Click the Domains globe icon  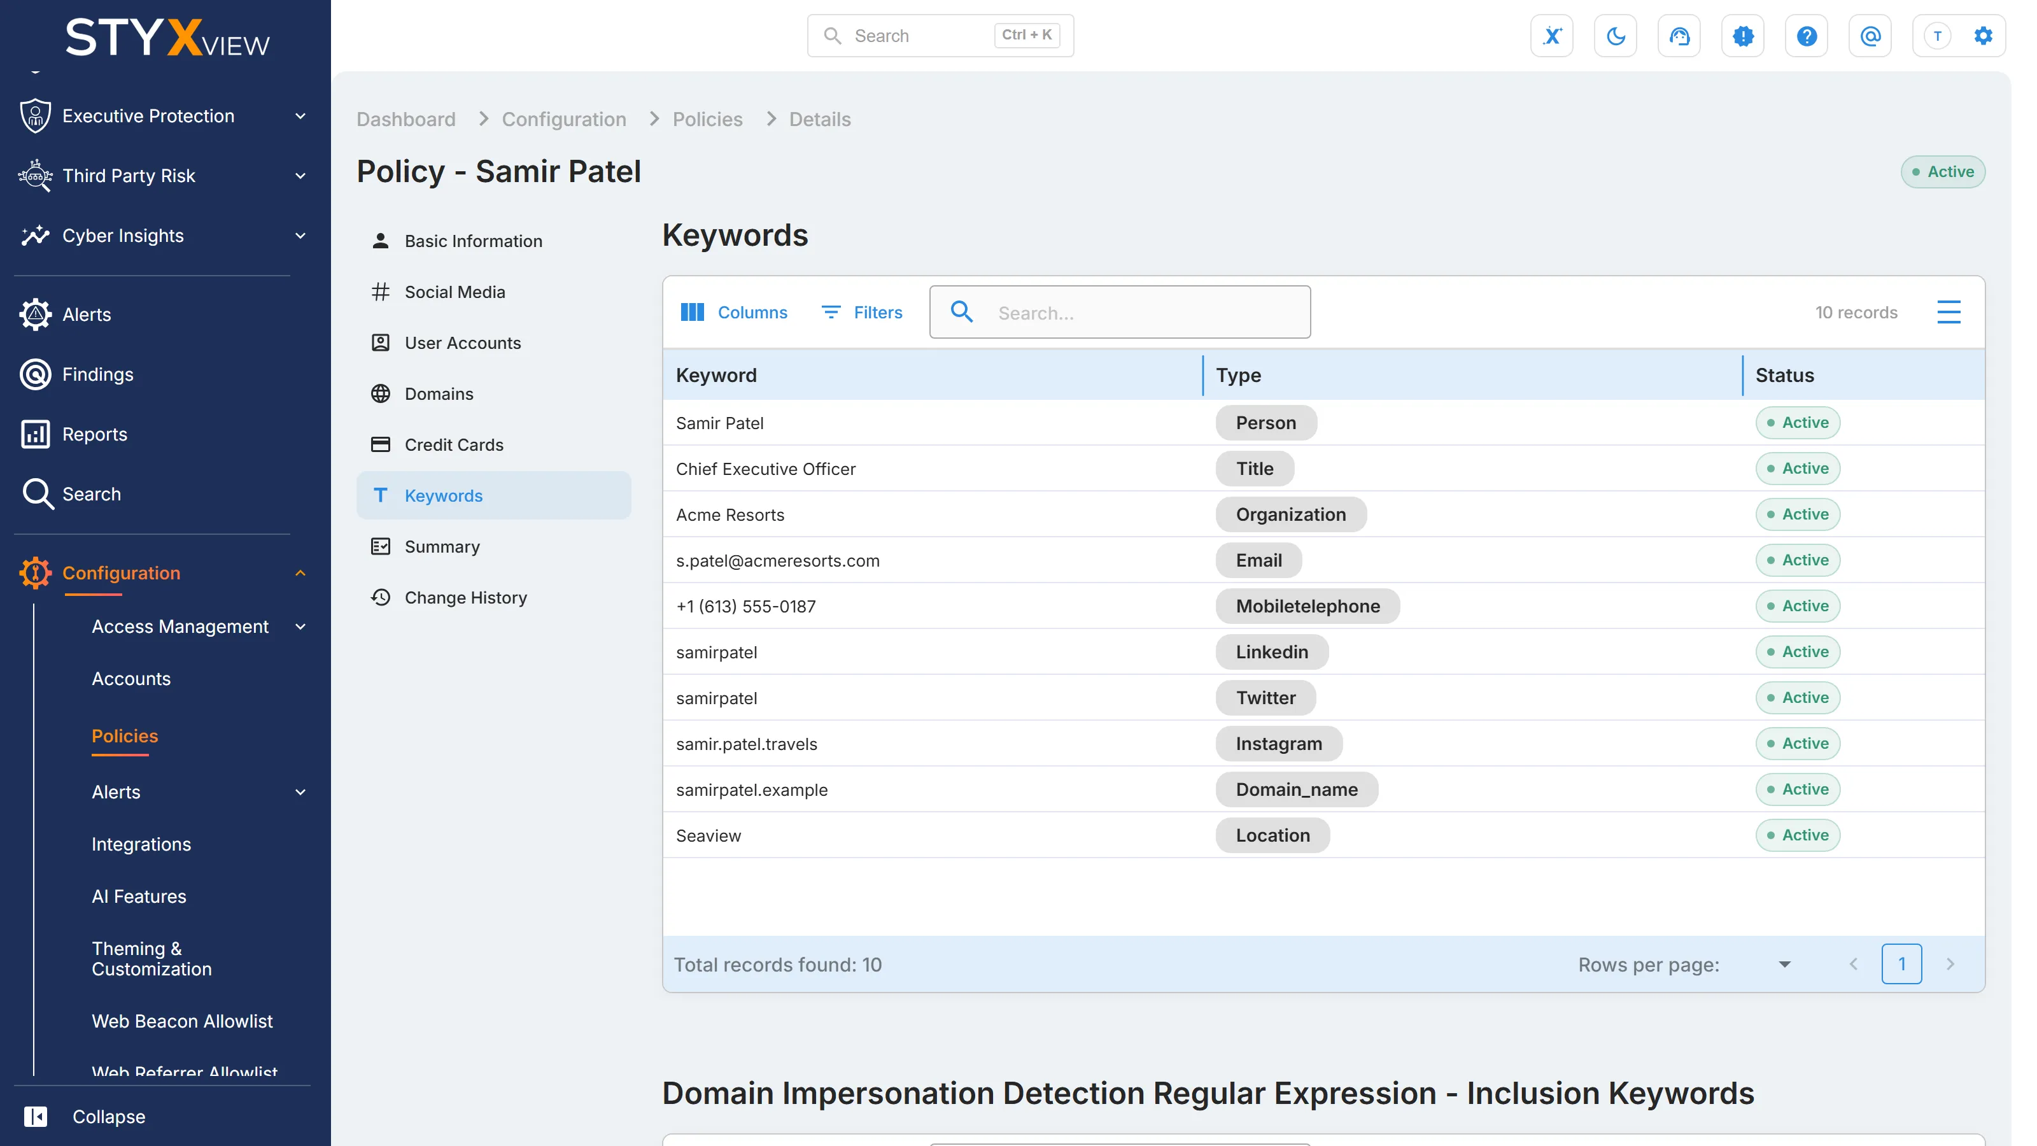(x=381, y=394)
